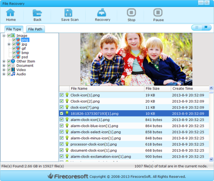Screen dimensions: 214x181
Task: Click the Audio music note icon
Action: pos(13,74)
